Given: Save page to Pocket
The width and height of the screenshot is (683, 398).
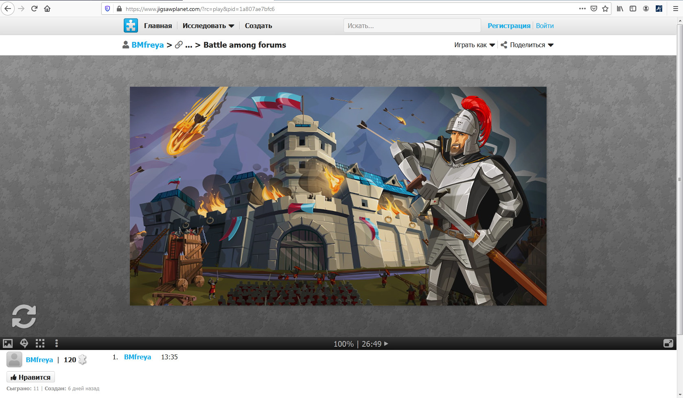Looking at the screenshot, I should pyautogui.click(x=594, y=9).
